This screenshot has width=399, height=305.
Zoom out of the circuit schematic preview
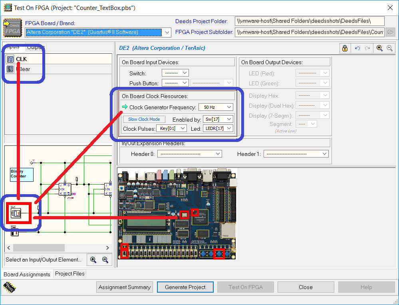pyautogui.click(x=105, y=260)
